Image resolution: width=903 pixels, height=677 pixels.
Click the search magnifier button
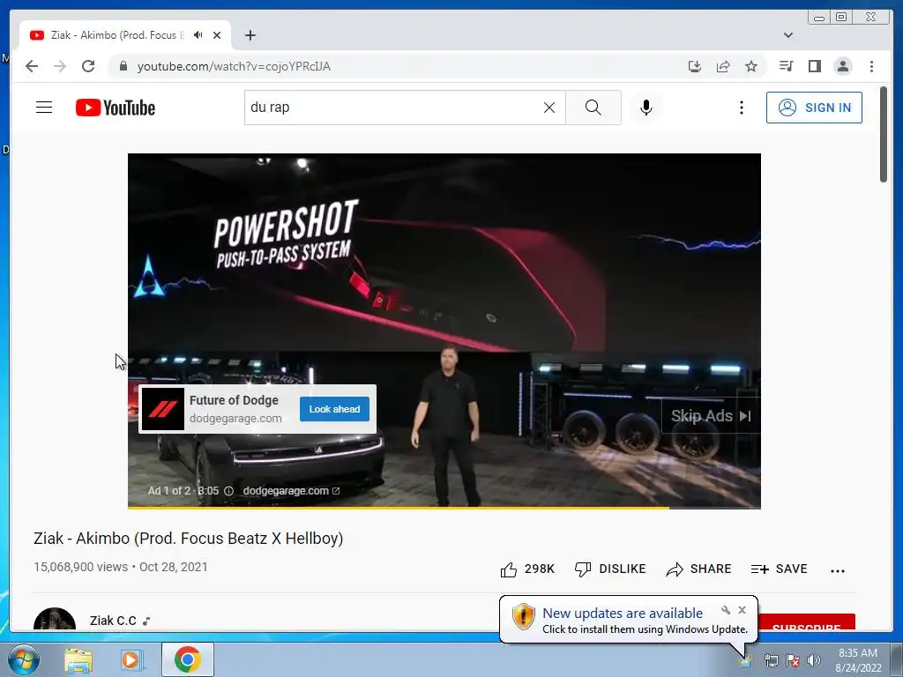[x=593, y=108]
